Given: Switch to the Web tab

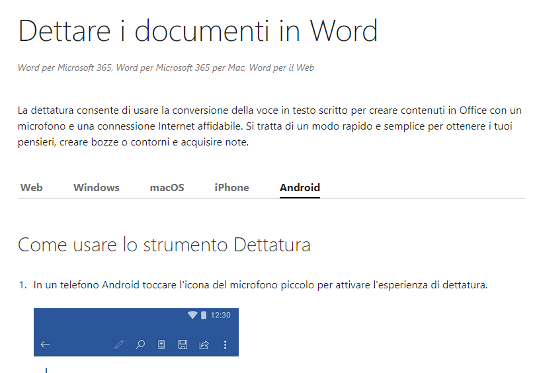Looking at the screenshot, I should pyautogui.click(x=31, y=187).
